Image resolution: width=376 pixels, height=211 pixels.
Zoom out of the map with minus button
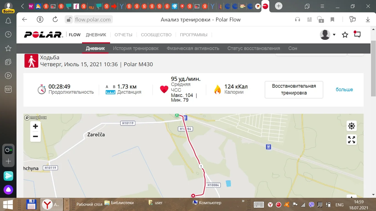click(36, 137)
